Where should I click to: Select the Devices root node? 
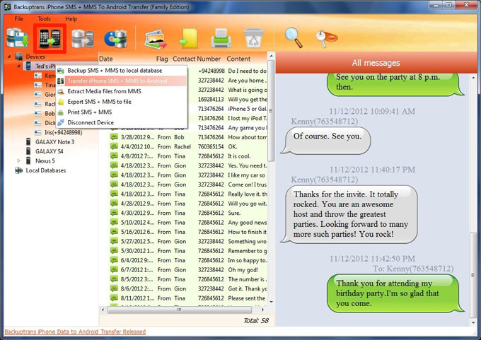coord(35,57)
